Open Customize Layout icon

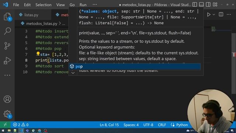point(215,4)
